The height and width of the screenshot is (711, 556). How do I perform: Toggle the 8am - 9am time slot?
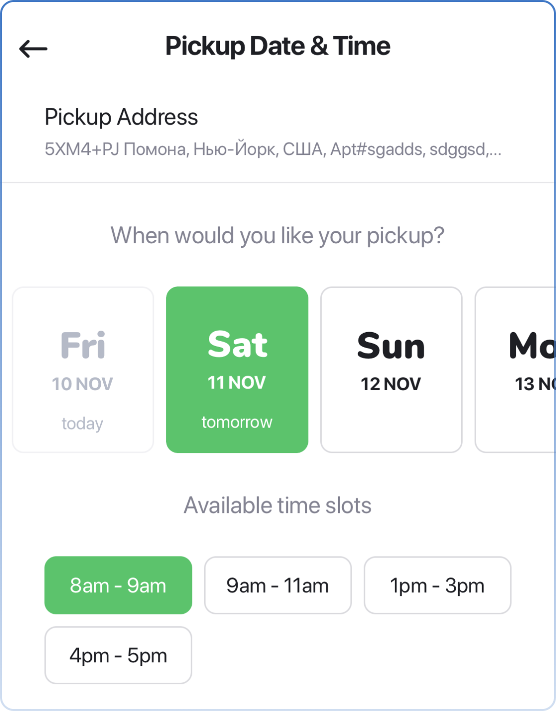pos(118,585)
